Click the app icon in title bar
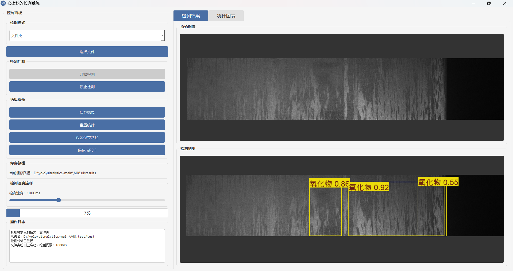The width and height of the screenshot is (513, 271). tap(3, 3)
